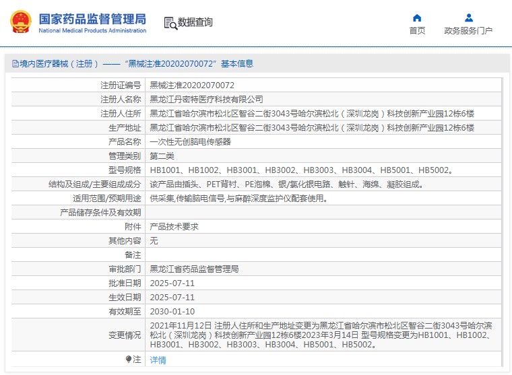This screenshot has height=375, width=512.
Task: Open 政务服务门户 user icon
Action: [x=469, y=18]
